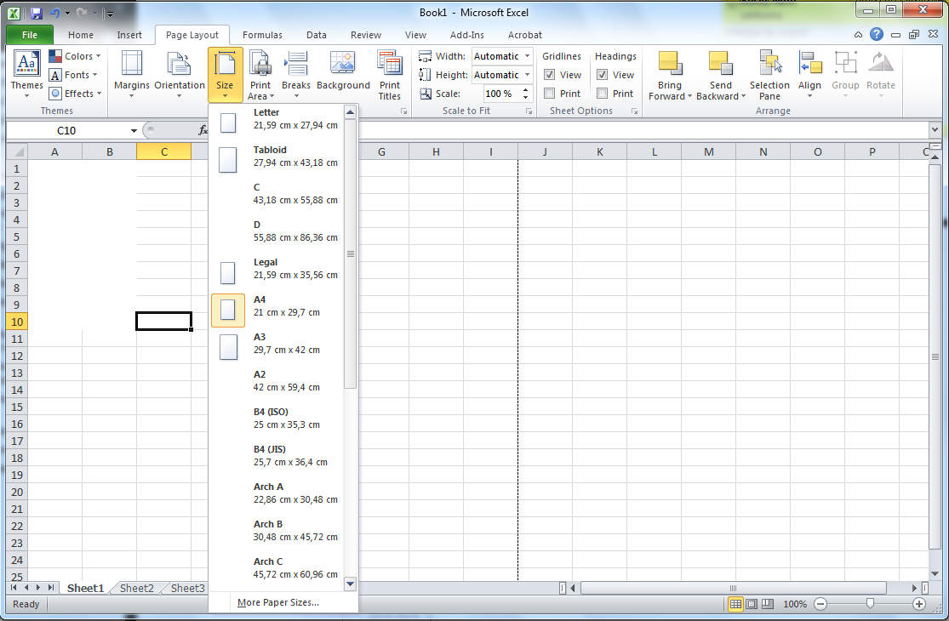Switch to the Home tab
This screenshot has height=621, width=949.
click(x=81, y=35)
